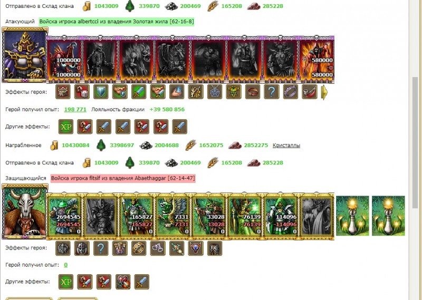
Task: Expand more hero effects with yellow arrow
Action: tap(324, 92)
